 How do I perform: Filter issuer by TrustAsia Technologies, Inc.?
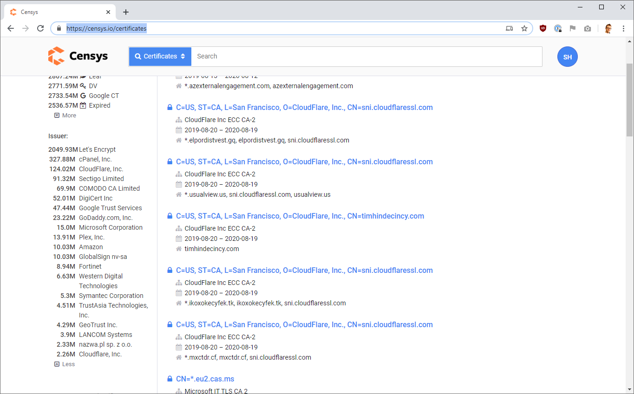pyautogui.click(x=113, y=310)
